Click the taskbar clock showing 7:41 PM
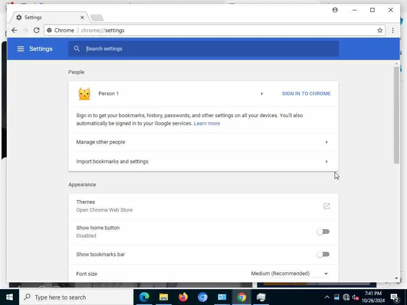The width and height of the screenshot is (407, 305). tap(373, 297)
